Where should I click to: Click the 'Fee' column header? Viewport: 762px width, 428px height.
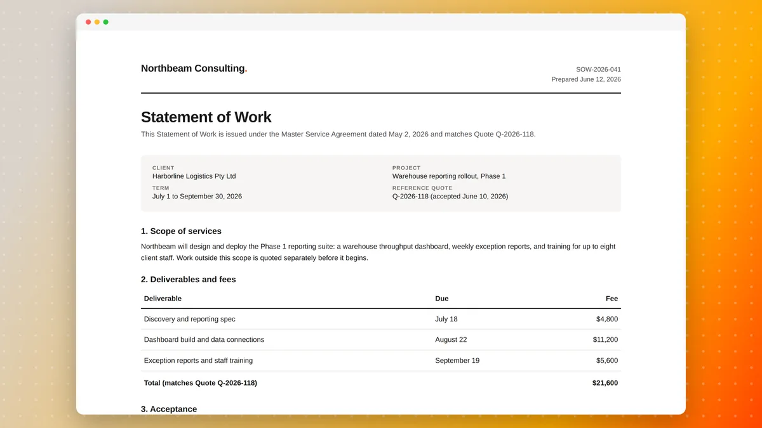click(x=612, y=299)
